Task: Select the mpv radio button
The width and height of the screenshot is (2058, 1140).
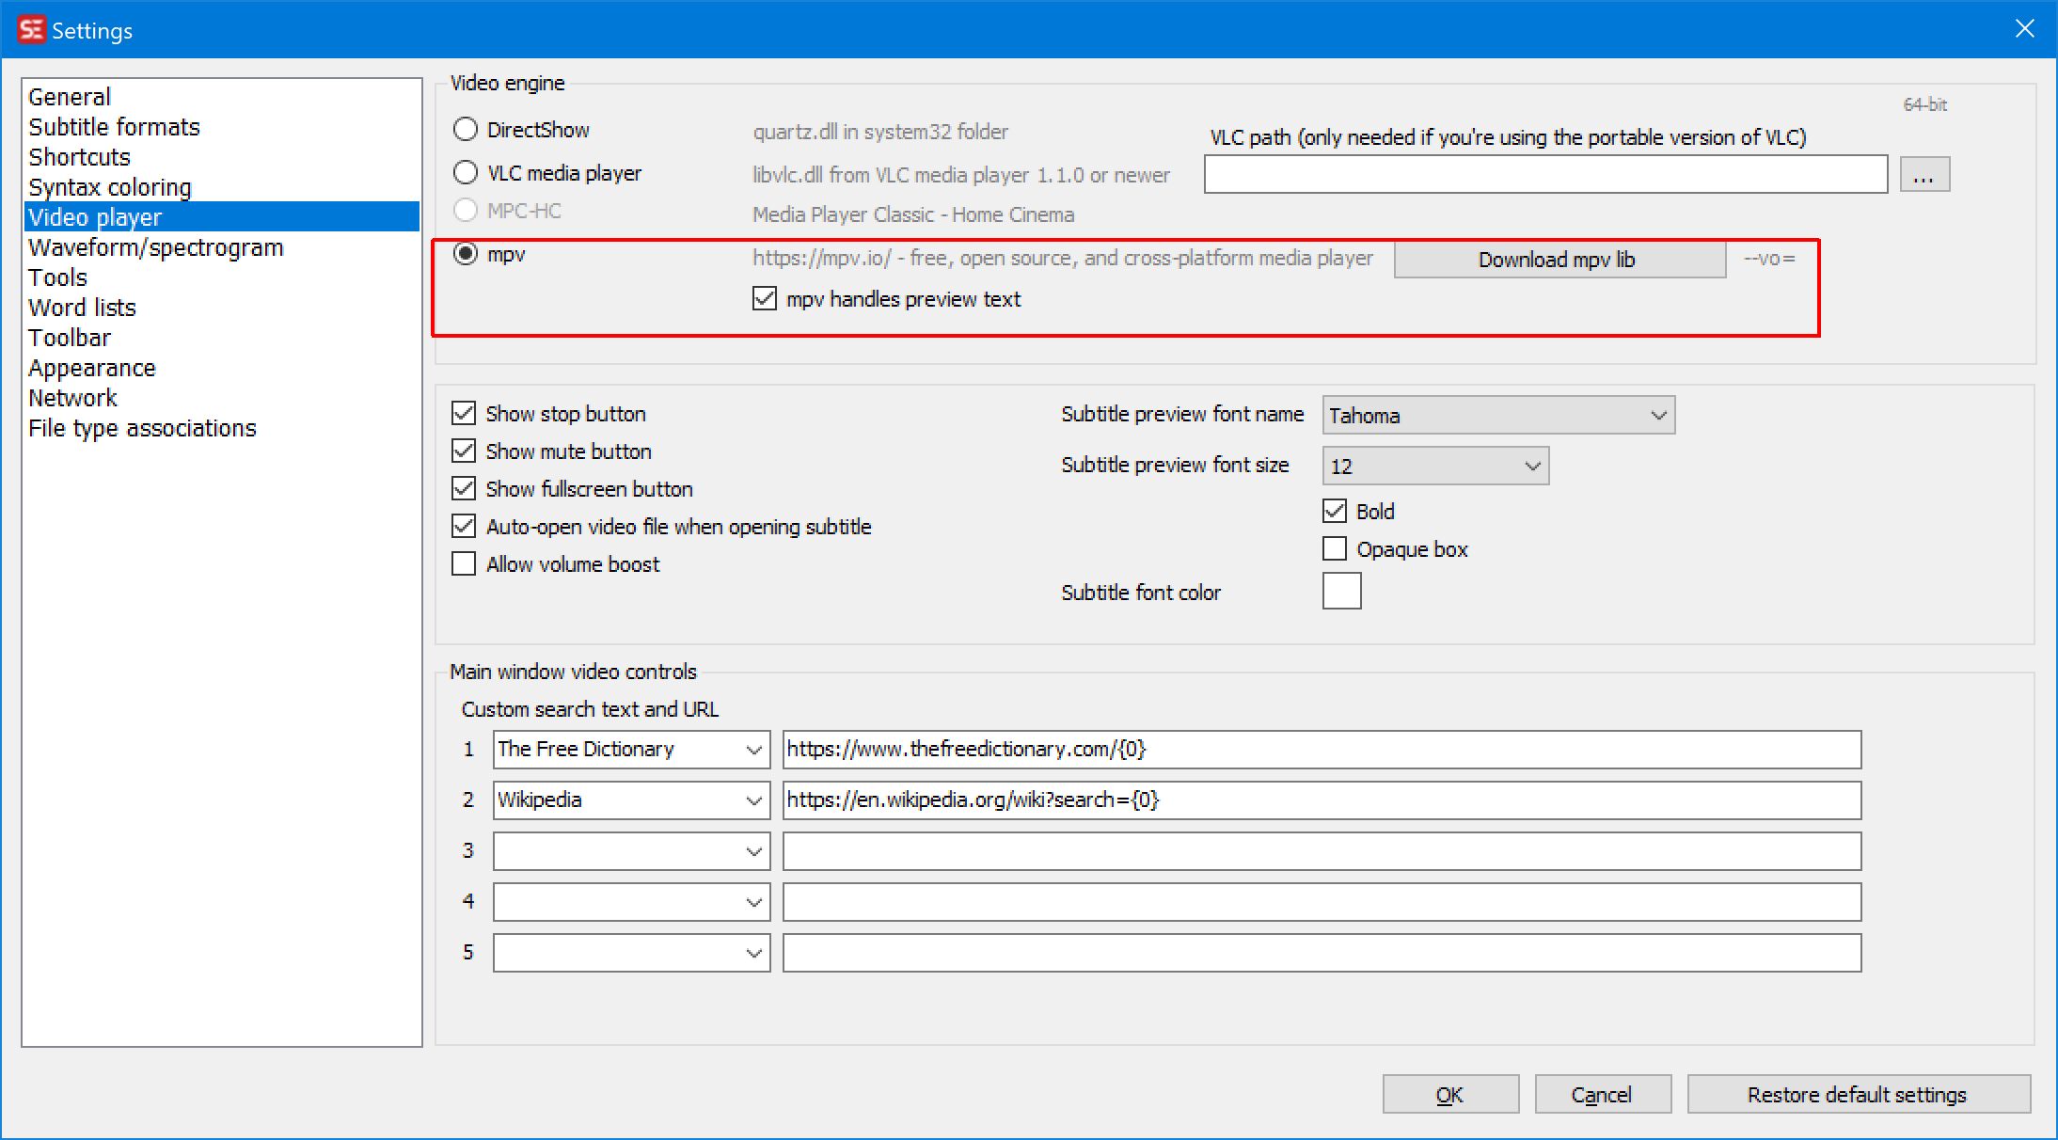Action: pyautogui.click(x=466, y=253)
